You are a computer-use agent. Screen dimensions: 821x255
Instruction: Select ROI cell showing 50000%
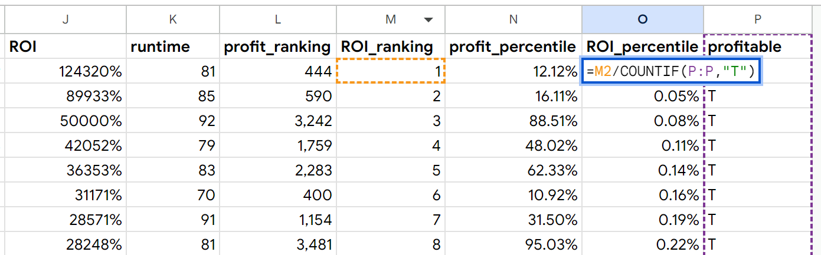pyautogui.click(x=65, y=121)
